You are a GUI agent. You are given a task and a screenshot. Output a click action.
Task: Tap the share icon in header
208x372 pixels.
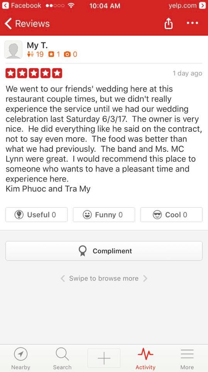click(169, 24)
